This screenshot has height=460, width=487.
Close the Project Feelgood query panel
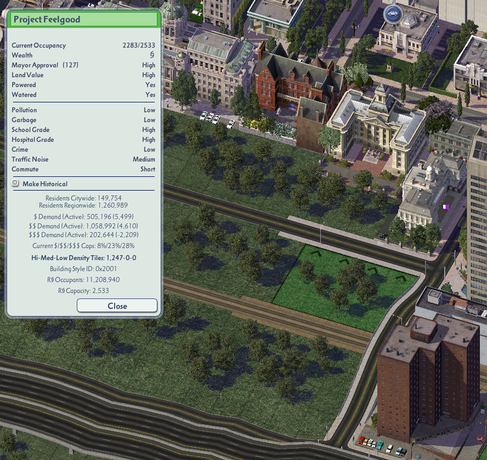tap(117, 306)
